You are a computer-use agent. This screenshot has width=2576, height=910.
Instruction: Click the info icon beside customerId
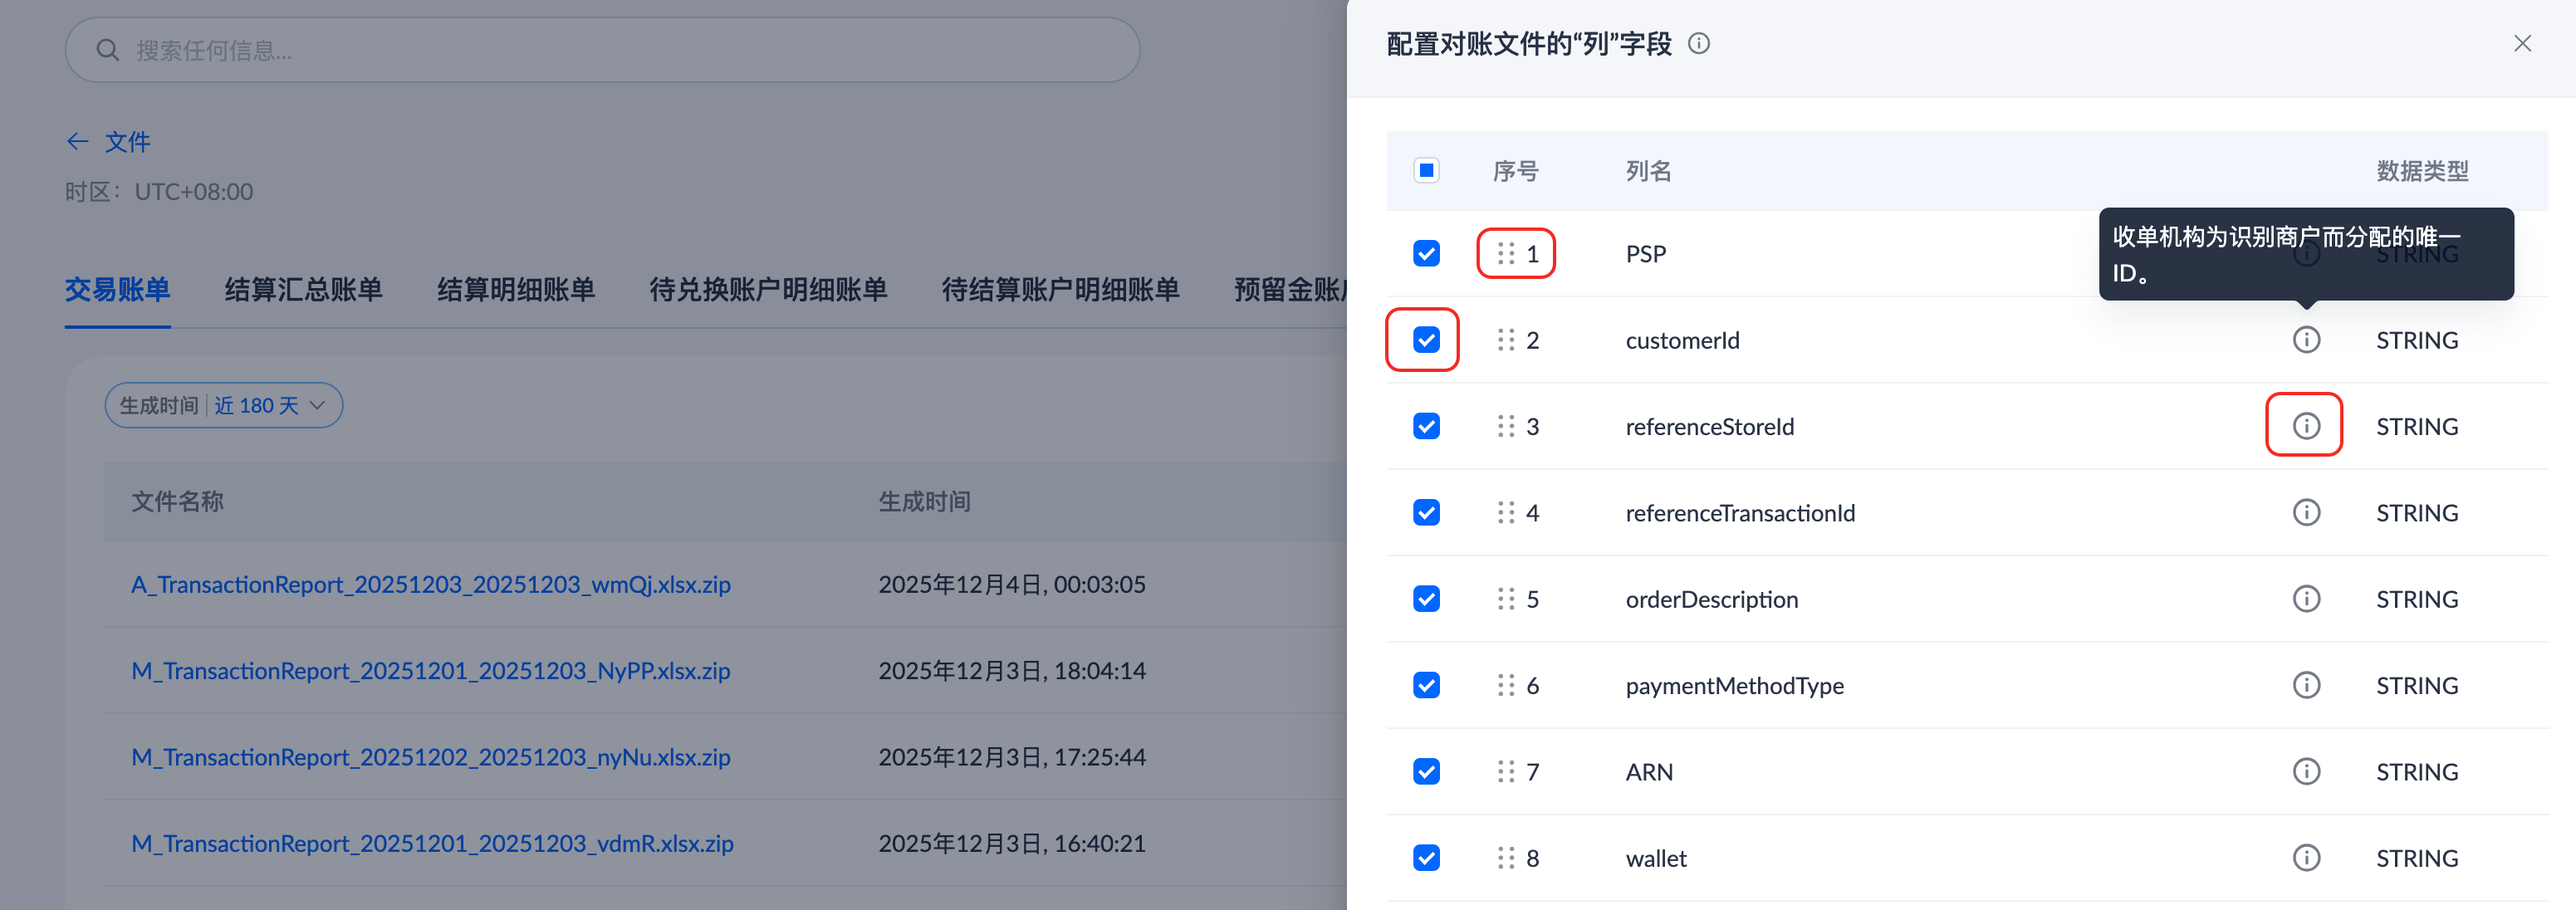[2305, 340]
